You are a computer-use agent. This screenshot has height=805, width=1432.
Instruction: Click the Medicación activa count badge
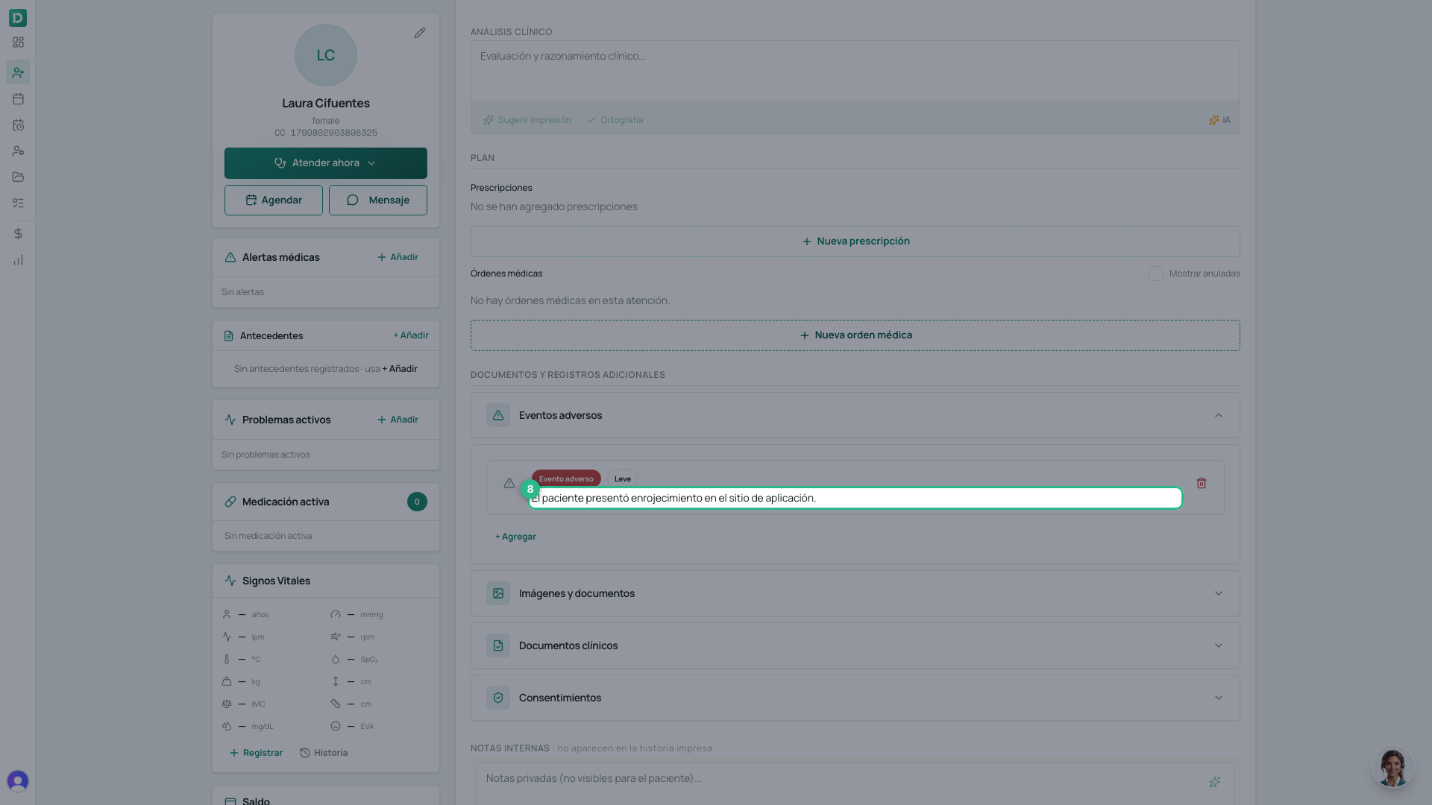tap(417, 502)
